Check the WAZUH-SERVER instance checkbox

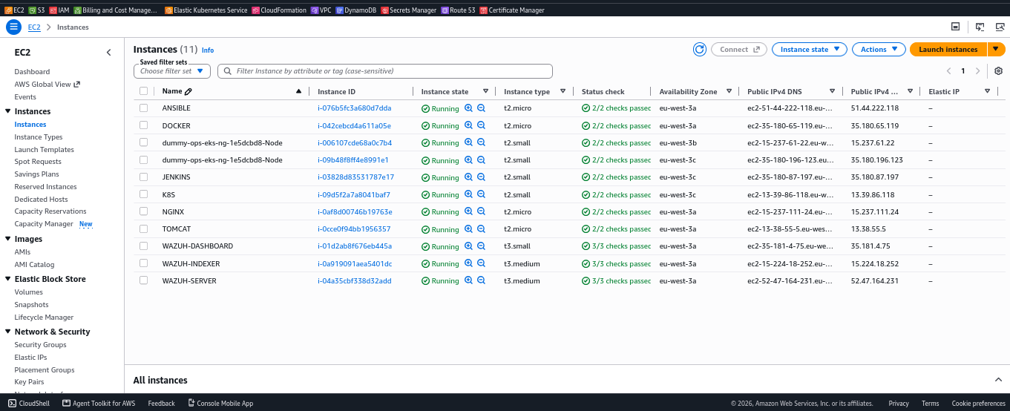[x=143, y=280]
